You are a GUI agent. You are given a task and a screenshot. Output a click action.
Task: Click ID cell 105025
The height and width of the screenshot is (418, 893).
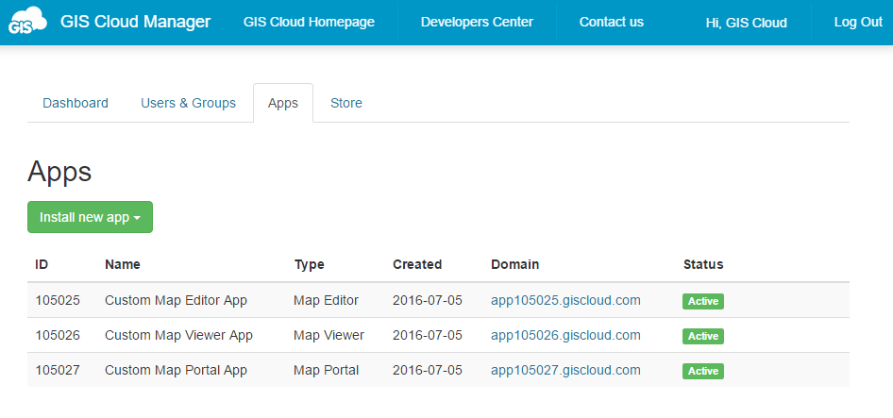pos(58,300)
